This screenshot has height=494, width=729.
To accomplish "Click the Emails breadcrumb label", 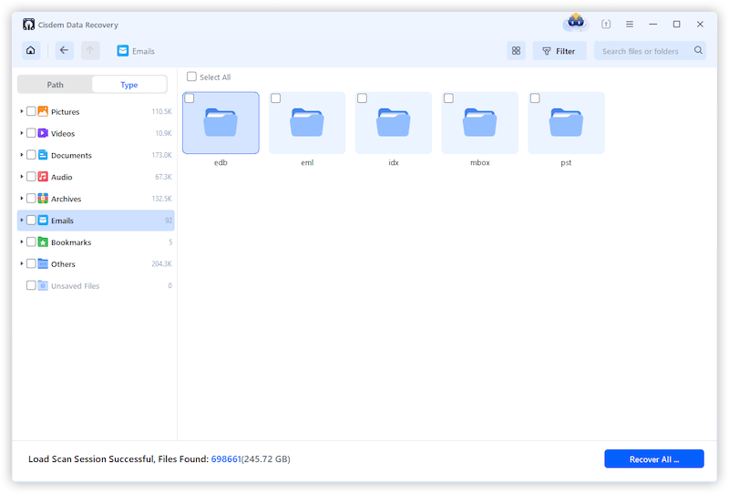I will (143, 51).
